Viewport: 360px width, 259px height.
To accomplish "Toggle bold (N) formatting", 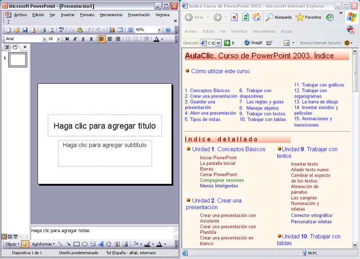I will pyautogui.click(x=67, y=39).
